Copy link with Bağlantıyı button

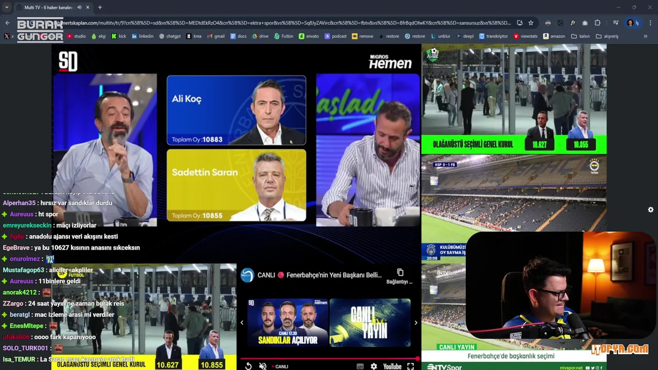[x=399, y=276]
